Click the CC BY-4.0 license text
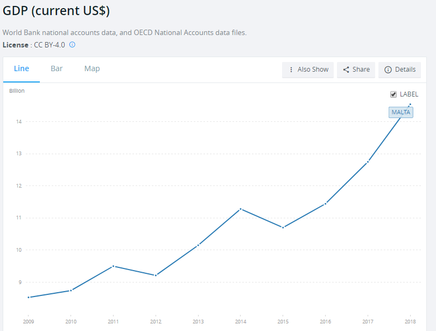This screenshot has height=331, width=436. click(x=50, y=45)
